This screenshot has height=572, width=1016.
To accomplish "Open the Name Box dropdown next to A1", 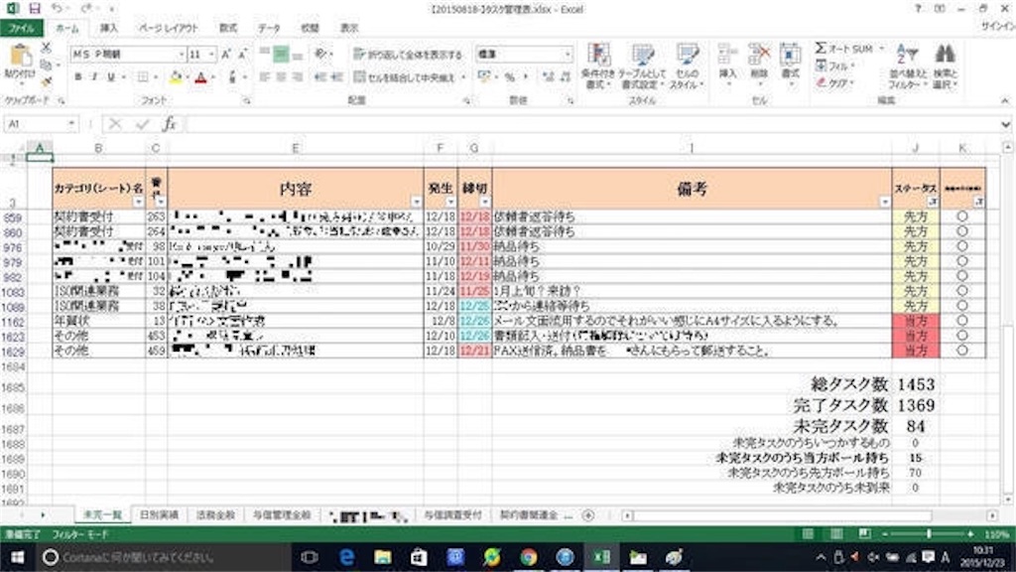I will [x=70, y=123].
